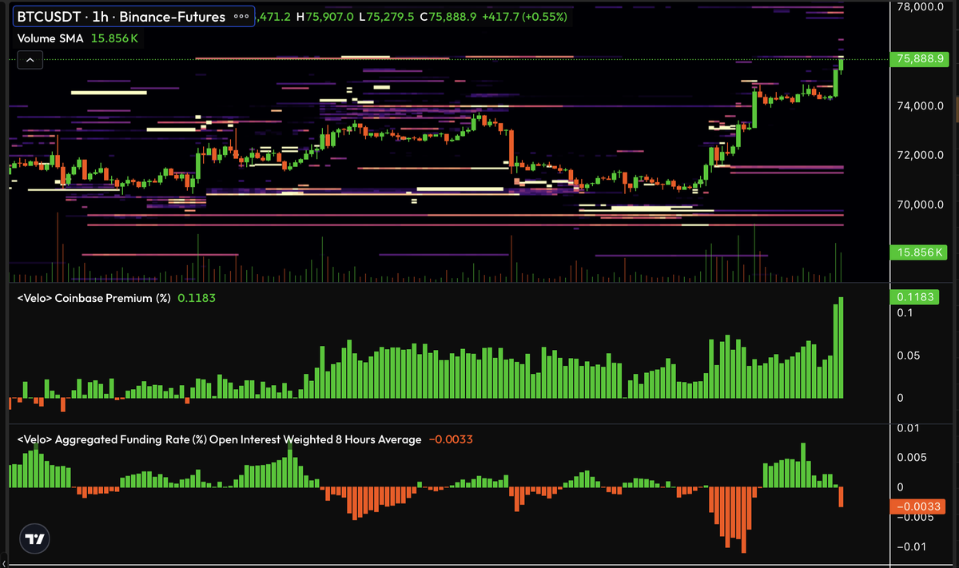
Task: Click the green 15.856K volume label on the axis
Action: pyautogui.click(x=918, y=252)
